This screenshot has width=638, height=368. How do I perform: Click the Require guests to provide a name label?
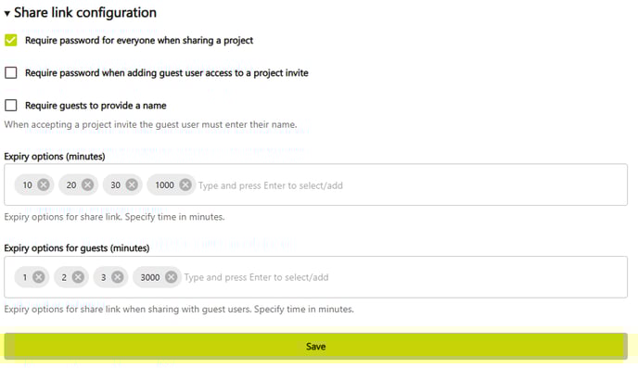click(96, 106)
